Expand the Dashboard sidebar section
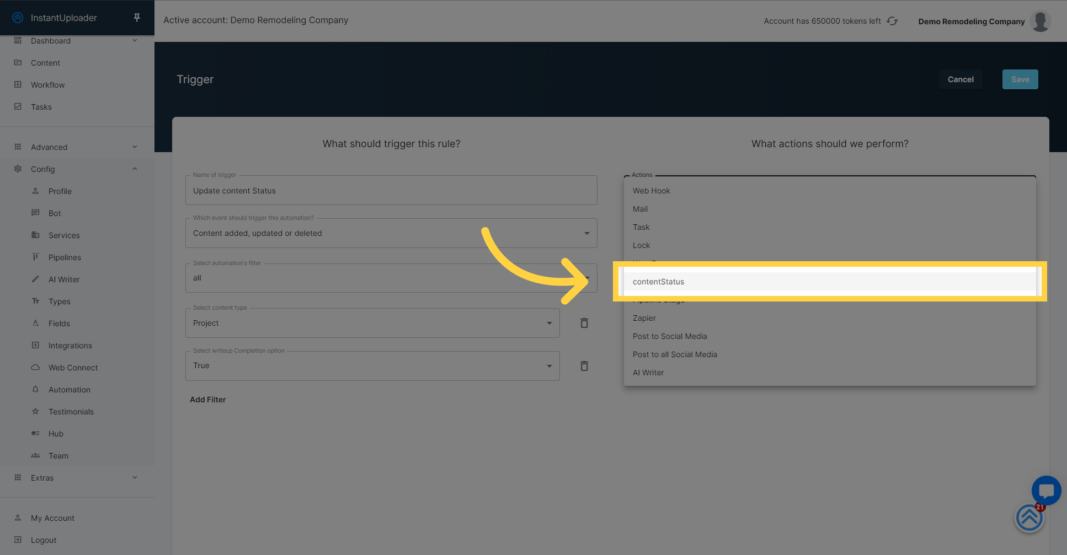Image resolution: width=1067 pixels, height=555 pixels. [x=77, y=41]
